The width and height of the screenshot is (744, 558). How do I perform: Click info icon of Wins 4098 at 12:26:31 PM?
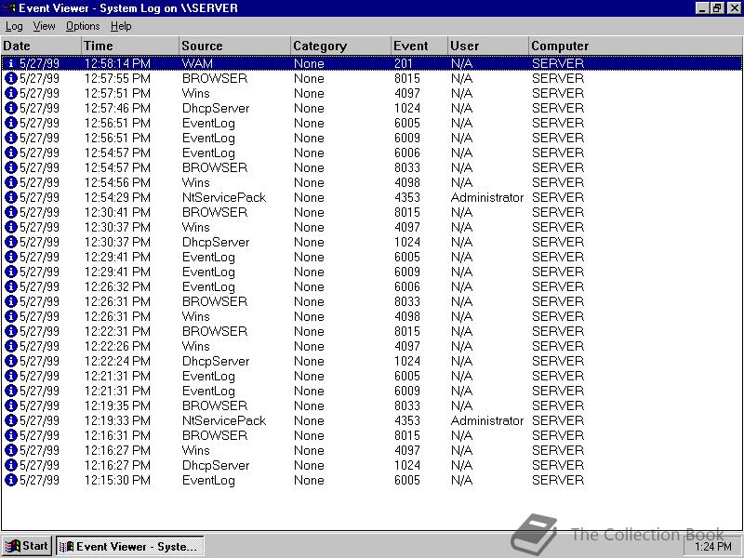11,316
